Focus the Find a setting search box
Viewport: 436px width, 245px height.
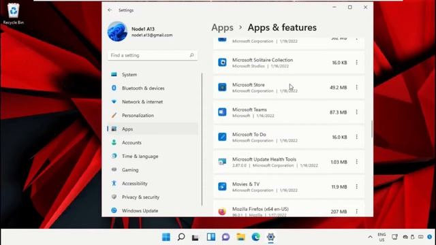click(x=153, y=55)
